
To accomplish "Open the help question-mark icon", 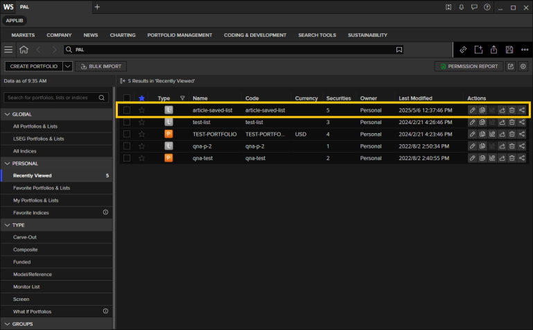I will click(x=487, y=7).
